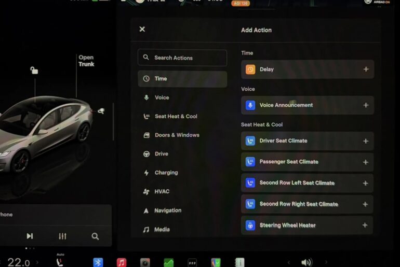
Task: Raise volume with right chevron
Action: (326, 262)
